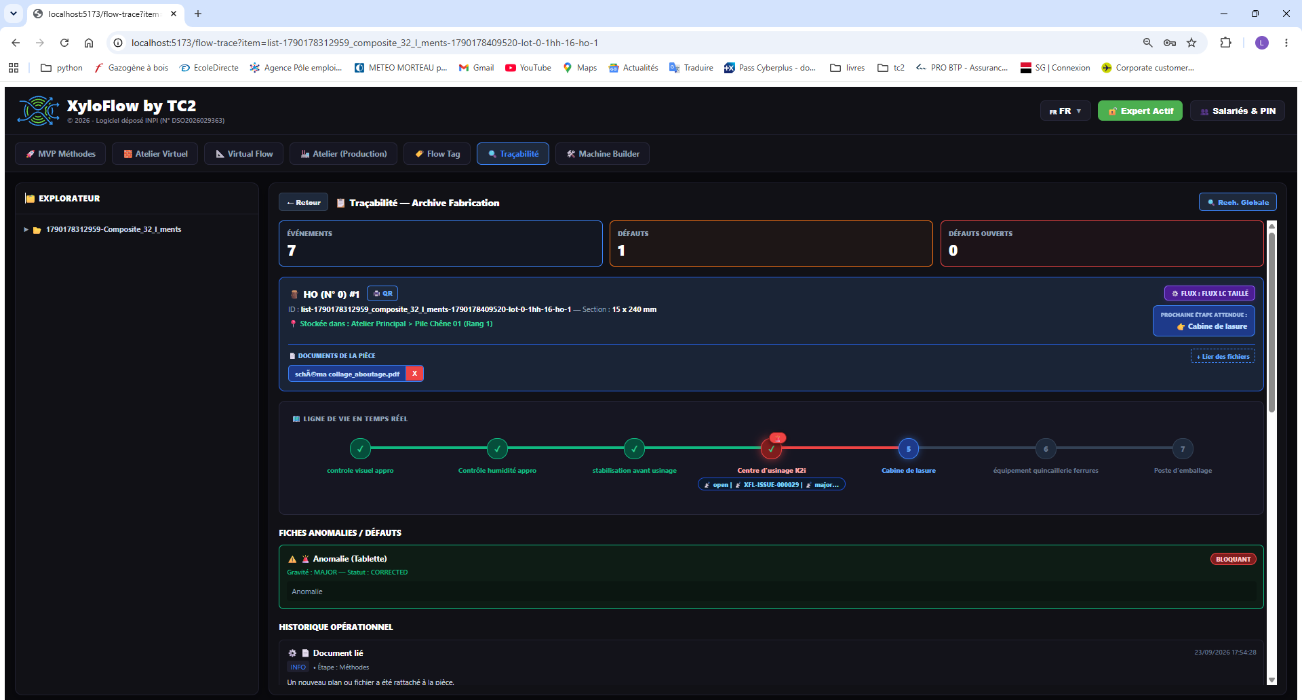Viewport: 1302px width, 700px height.
Task: Open the Chrome profile avatar L
Action: coord(1262,43)
